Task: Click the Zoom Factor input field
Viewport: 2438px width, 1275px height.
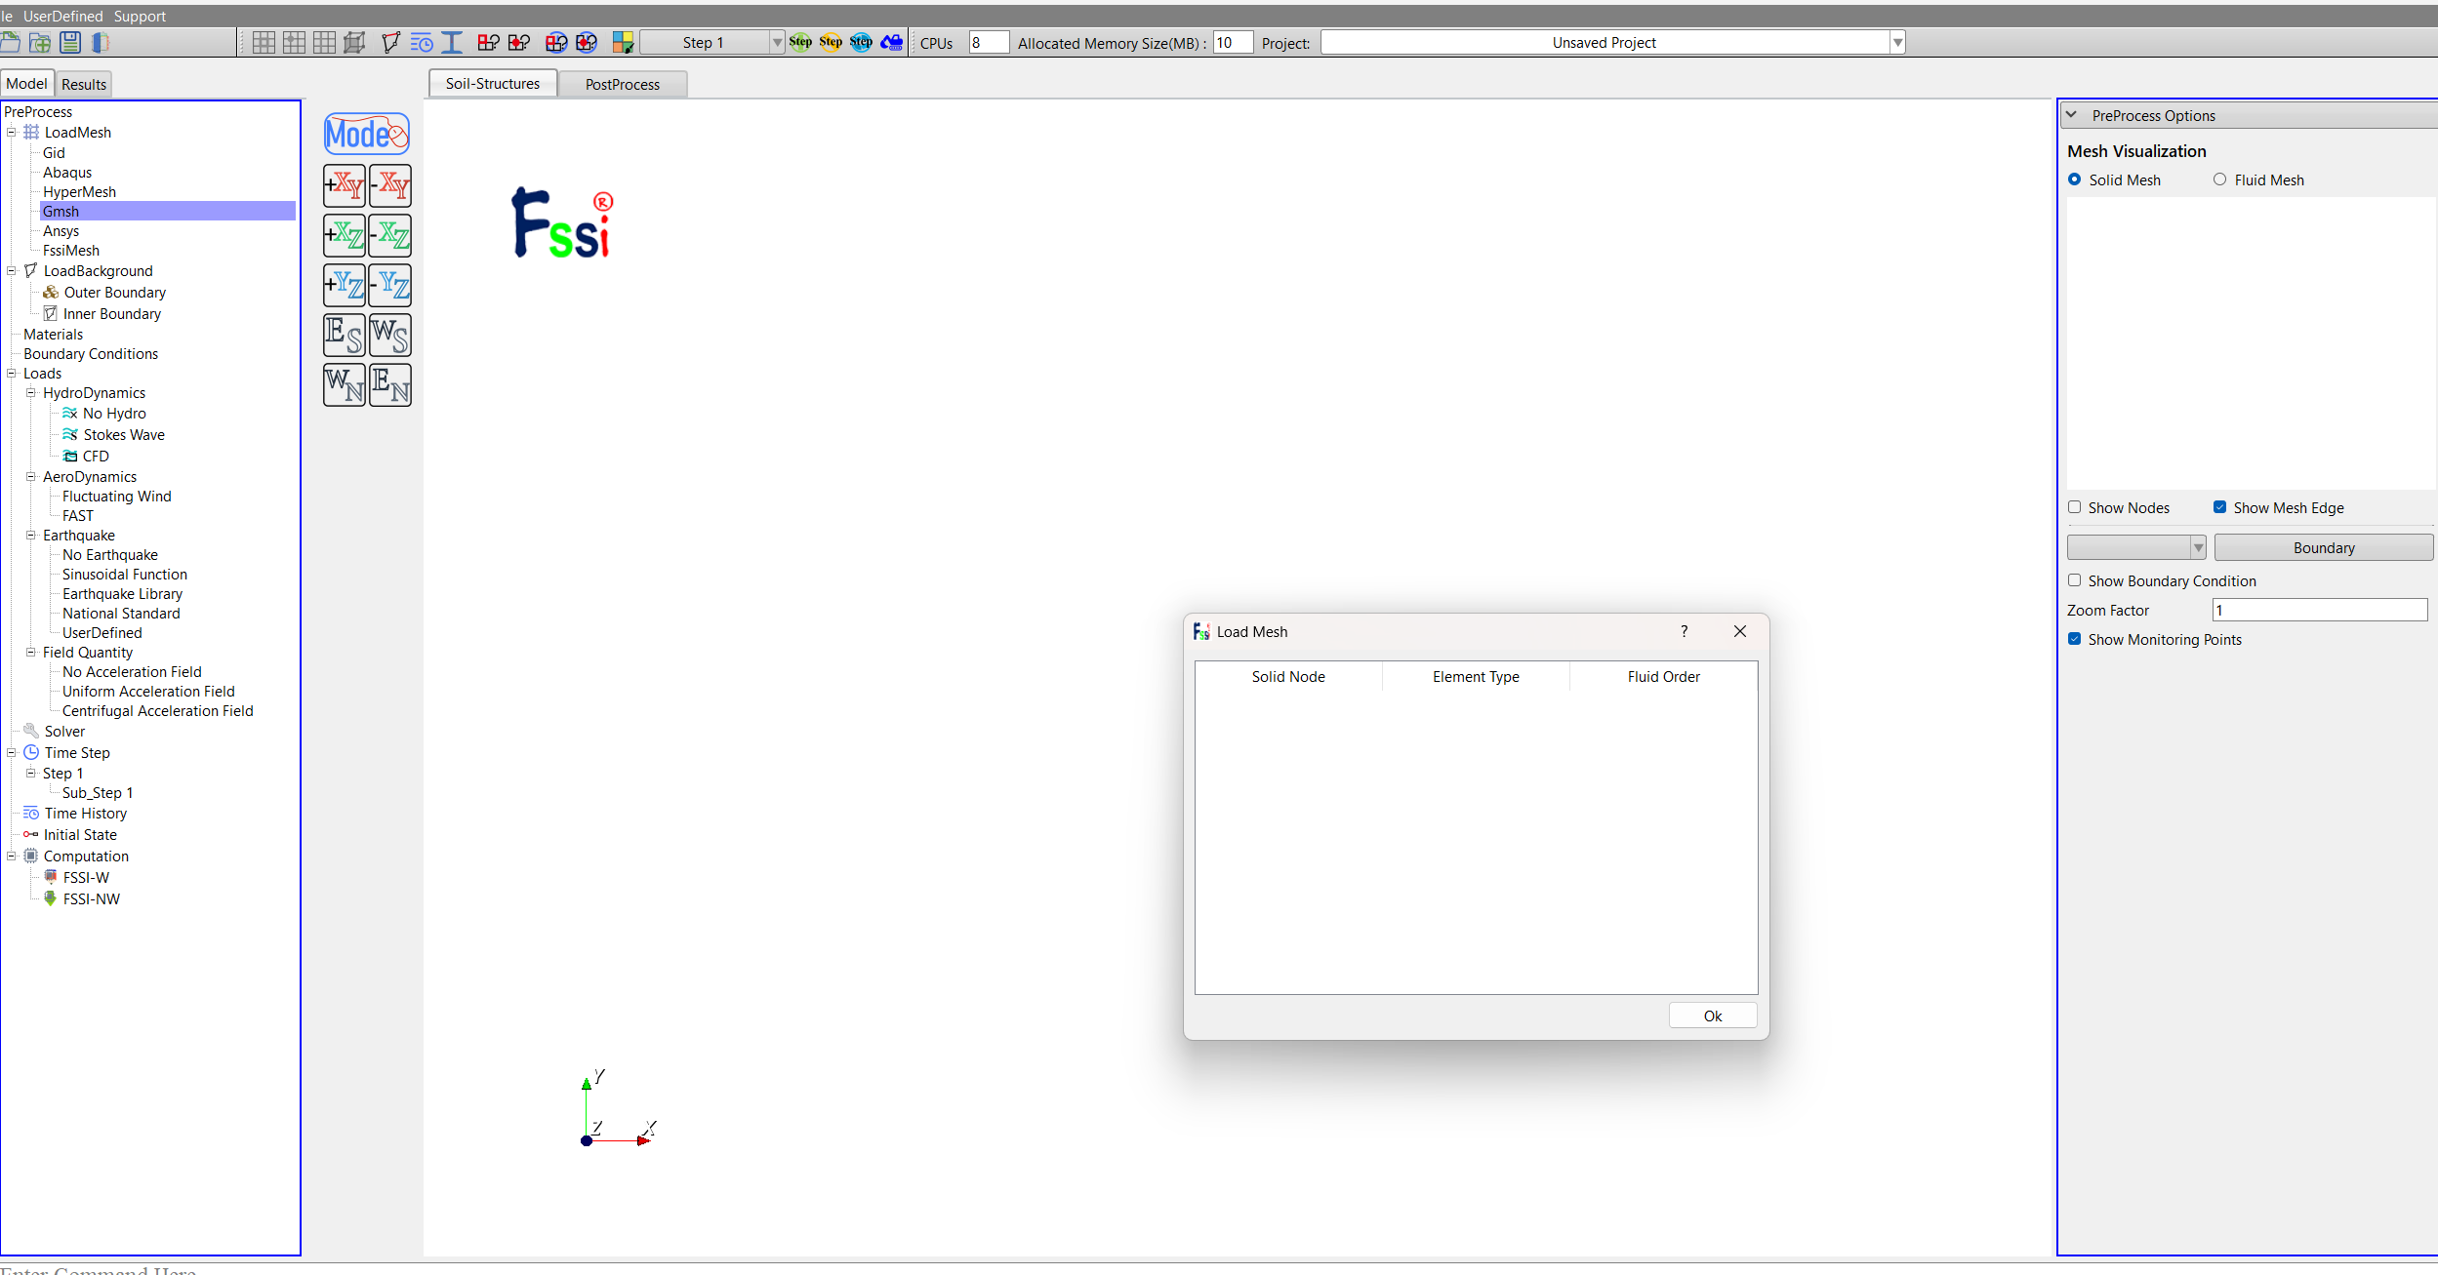Action: point(2320,610)
